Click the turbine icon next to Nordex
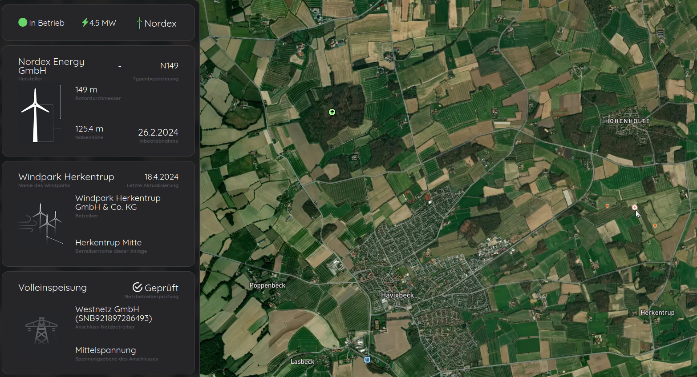This screenshot has width=697, height=377. click(x=139, y=23)
